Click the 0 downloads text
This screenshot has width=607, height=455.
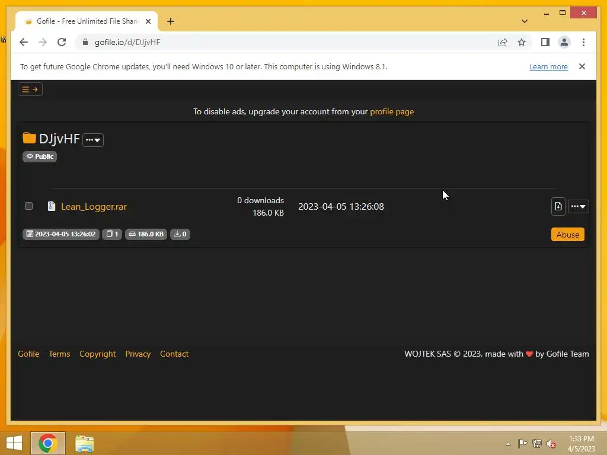click(x=261, y=200)
